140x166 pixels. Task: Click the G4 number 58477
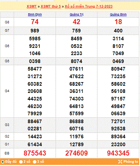point(35,69)
